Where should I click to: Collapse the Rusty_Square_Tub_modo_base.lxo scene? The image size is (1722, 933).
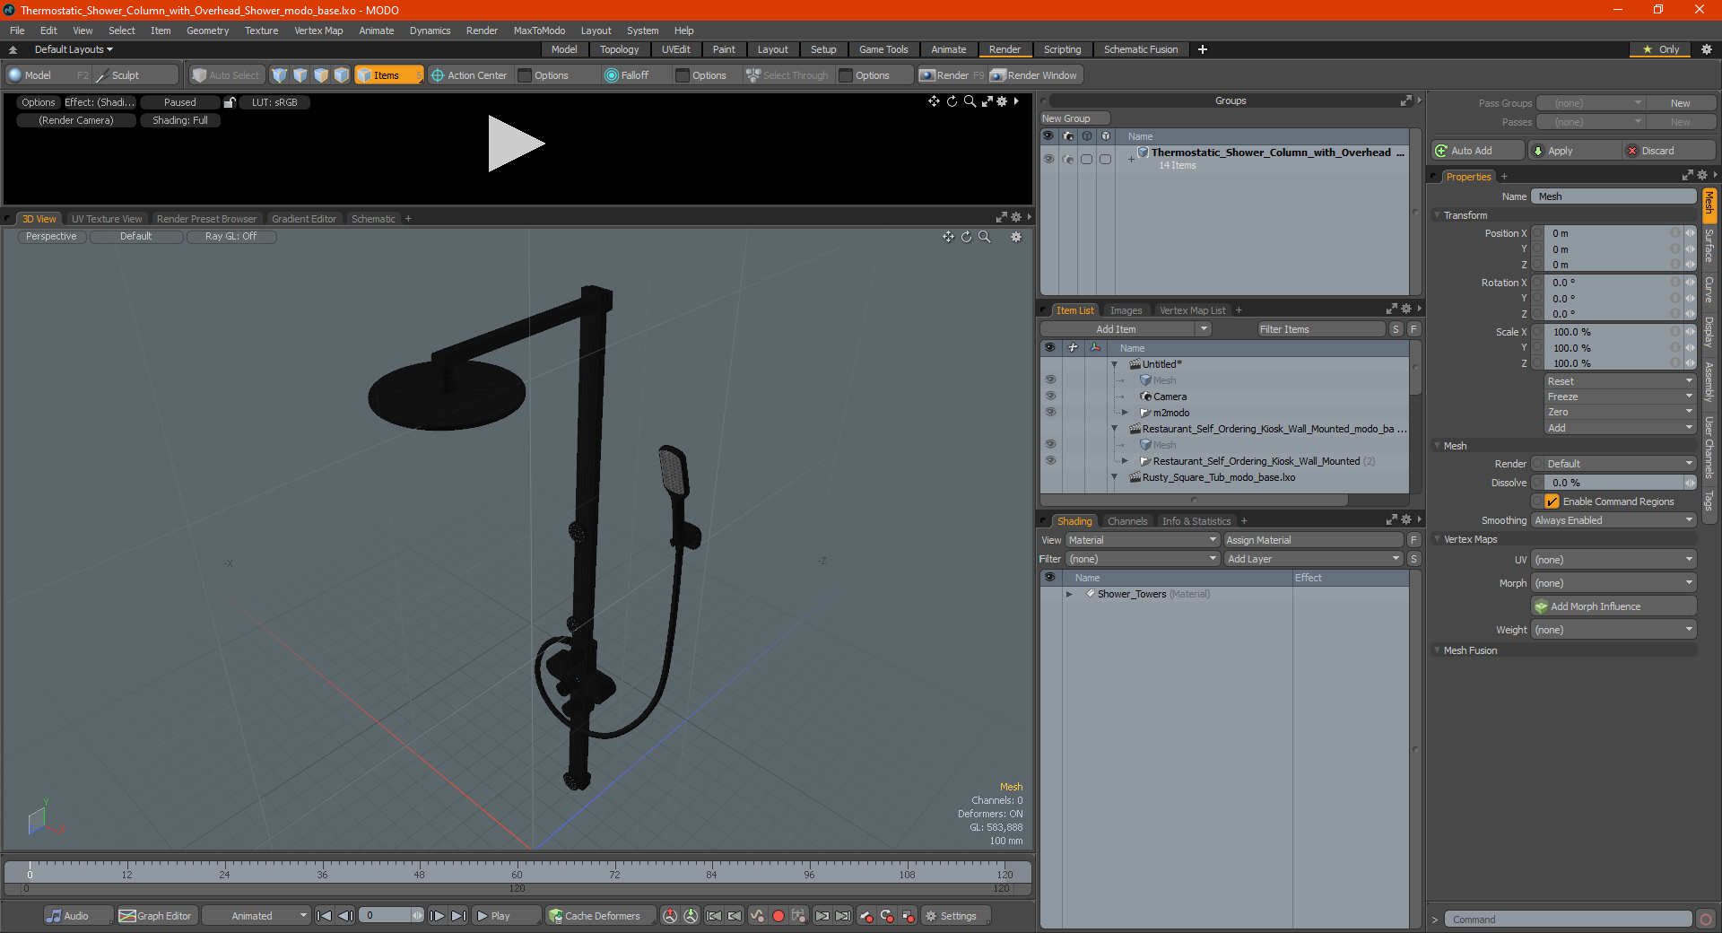click(x=1115, y=477)
